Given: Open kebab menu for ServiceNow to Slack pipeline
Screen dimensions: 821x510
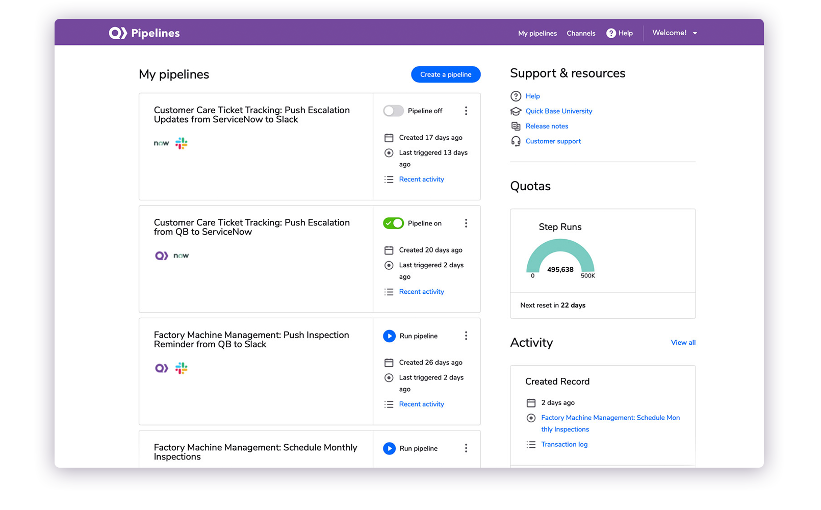Looking at the screenshot, I should (x=466, y=111).
